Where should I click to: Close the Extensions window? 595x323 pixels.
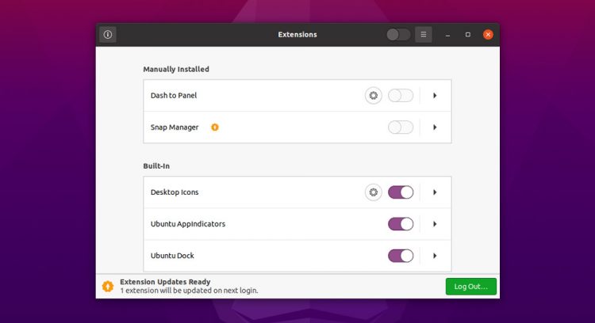tap(488, 35)
